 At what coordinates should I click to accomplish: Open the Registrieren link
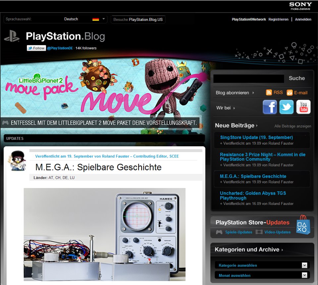click(x=278, y=20)
